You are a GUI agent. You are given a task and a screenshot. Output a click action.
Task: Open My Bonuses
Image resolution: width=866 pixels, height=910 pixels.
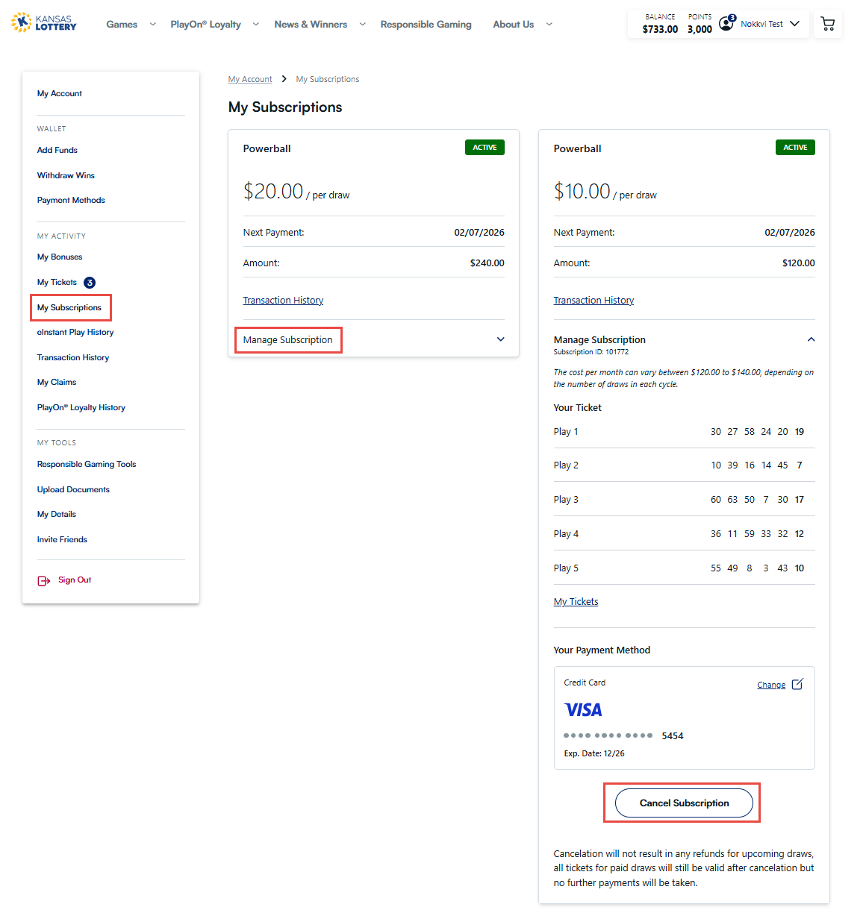click(x=60, y=257)
